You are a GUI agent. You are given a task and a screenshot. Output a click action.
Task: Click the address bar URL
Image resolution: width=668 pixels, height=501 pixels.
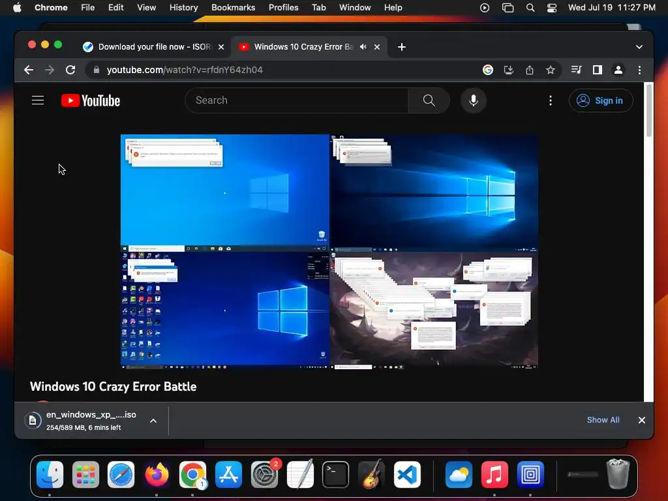[x=185, y=70]
